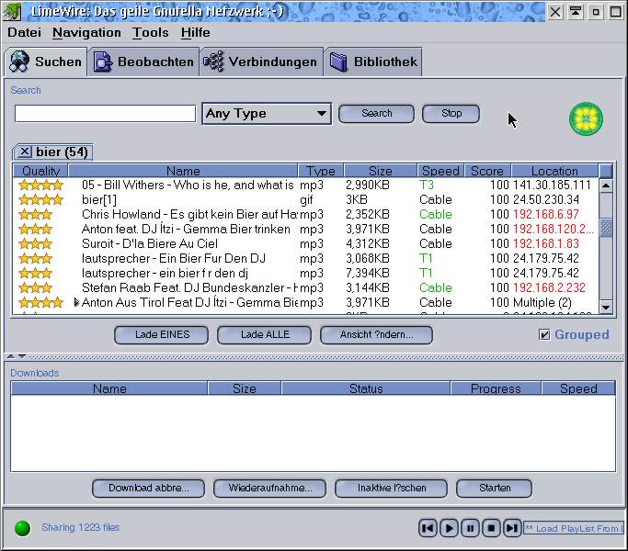Image resolution: width=628 pixels, height=551 pixels.
Task: Open the Tools menu
Action: coord(151,32)
